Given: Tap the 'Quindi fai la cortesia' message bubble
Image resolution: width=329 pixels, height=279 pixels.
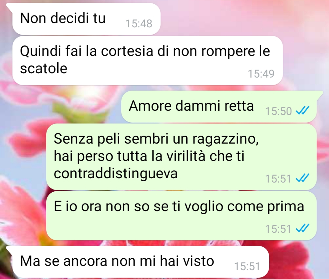Looking at the screenshot, I should point(148,61).
